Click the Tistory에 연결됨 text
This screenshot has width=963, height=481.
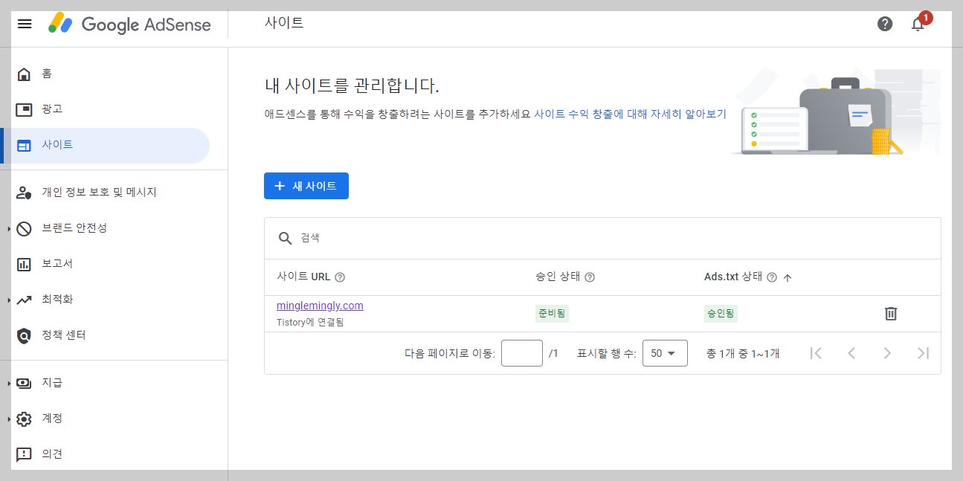pyautogui.click(x=310, y=323)
